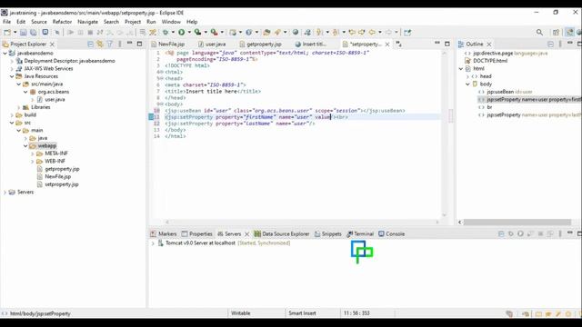Click the Open Web Browser globe icon
Viewport: 582px width, 327px height.
pyautogui.click(x=296, y=33)
